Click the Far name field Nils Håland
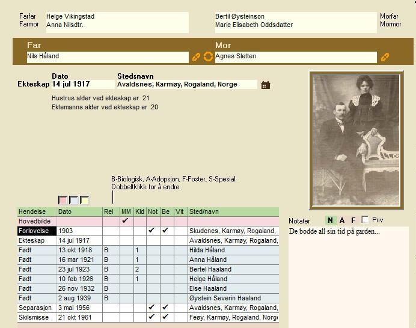The width and height of the screenshot is (416, 328). [x=108, y=57]
